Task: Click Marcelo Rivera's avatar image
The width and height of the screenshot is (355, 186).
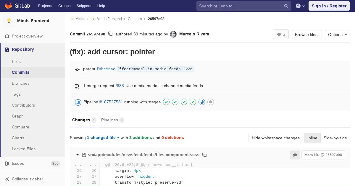Action: (173, 34)
